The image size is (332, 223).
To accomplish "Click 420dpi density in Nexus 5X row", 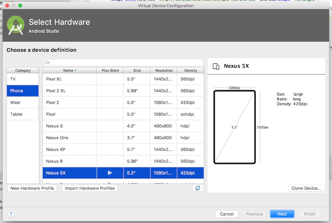I will click(x=190, y=173).
